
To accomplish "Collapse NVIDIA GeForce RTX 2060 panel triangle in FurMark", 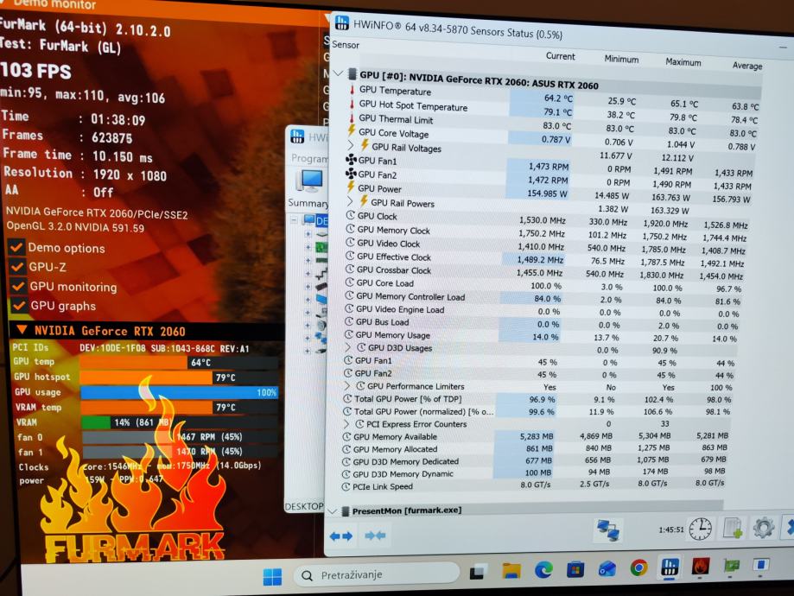I will coord(22,330).
